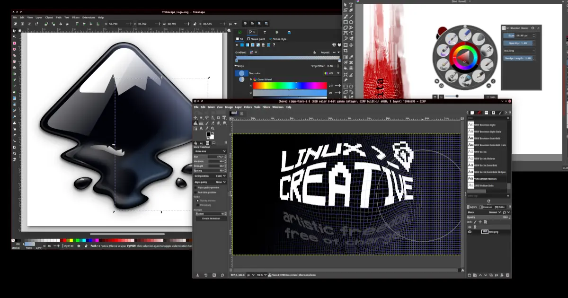The image size is (568, 298).
Task: Open GIMP warp behavior Grow area dropdown
Action: 210,151
